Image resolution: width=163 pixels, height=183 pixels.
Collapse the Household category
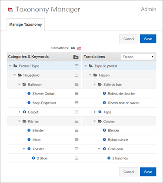pyautogui.click(x=15, y=75)
